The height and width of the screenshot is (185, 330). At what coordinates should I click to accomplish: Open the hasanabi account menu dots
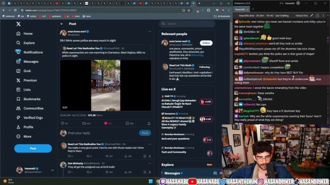tap(52, 170)
